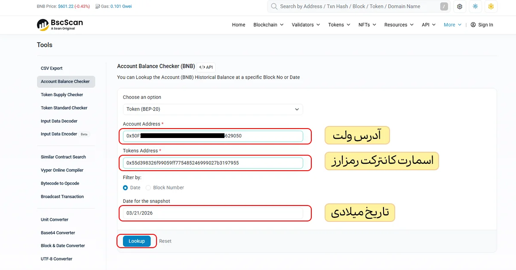Image resolution: width=516 pixels, height=270 pixels.
Task: Expand the More menu
Action: coord(452,25)
